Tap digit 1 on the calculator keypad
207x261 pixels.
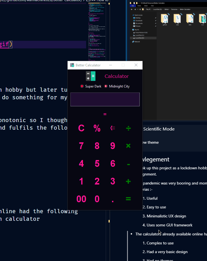81,181
